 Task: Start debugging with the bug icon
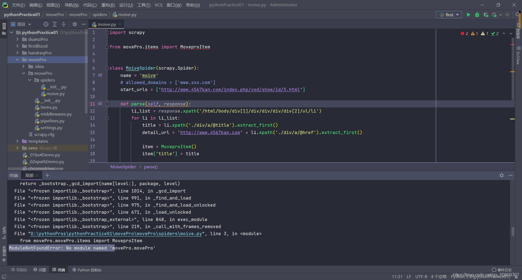(477, 15)
